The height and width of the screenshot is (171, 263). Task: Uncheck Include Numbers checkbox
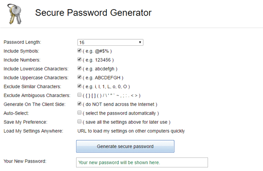79,59
